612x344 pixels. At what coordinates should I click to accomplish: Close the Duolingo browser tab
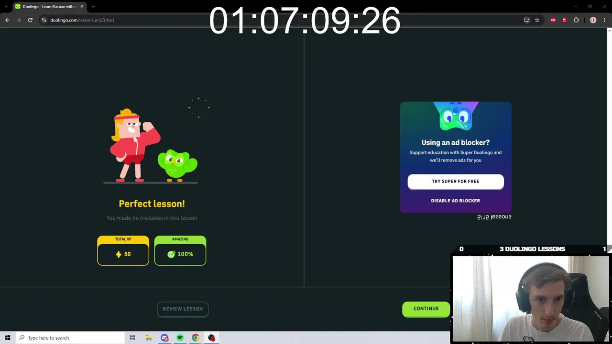82,7
